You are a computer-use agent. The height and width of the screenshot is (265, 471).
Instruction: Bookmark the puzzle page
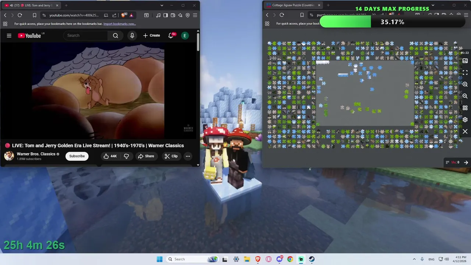pos(302,15)
